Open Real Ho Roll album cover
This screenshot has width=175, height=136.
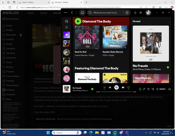tap(87, 37)
